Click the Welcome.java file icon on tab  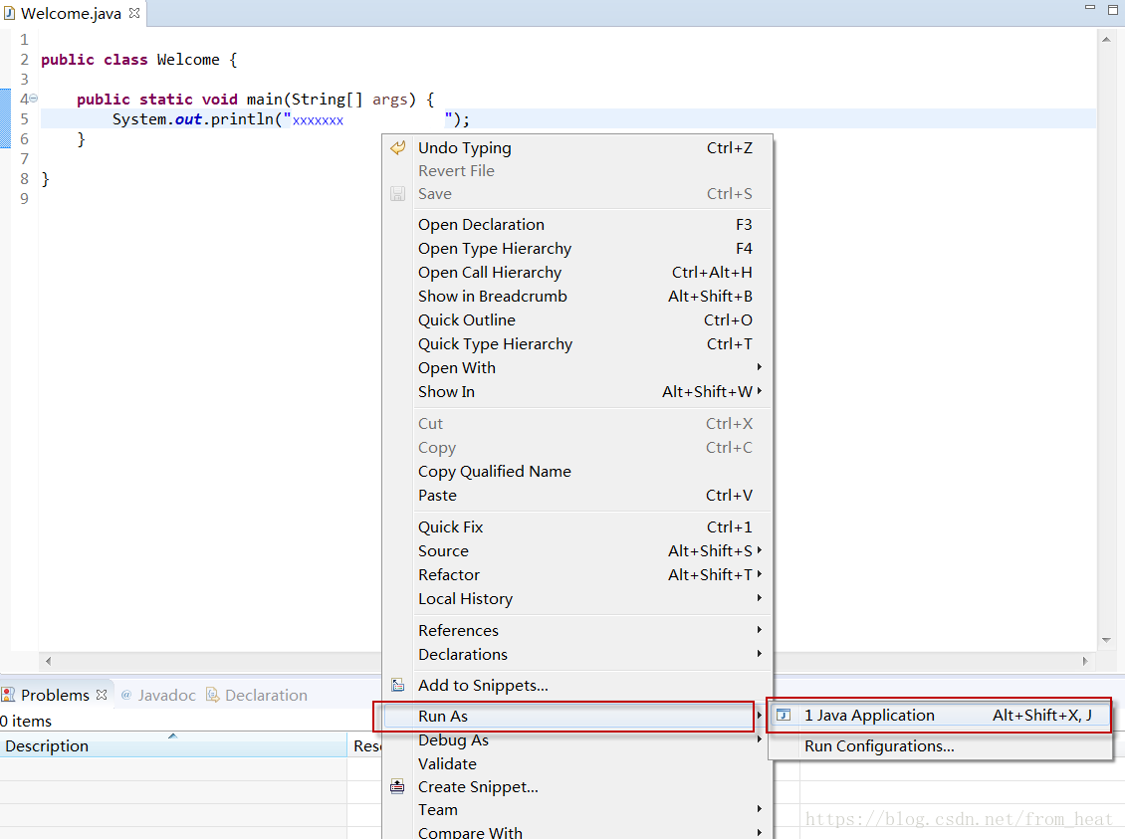tap(9, 13)
